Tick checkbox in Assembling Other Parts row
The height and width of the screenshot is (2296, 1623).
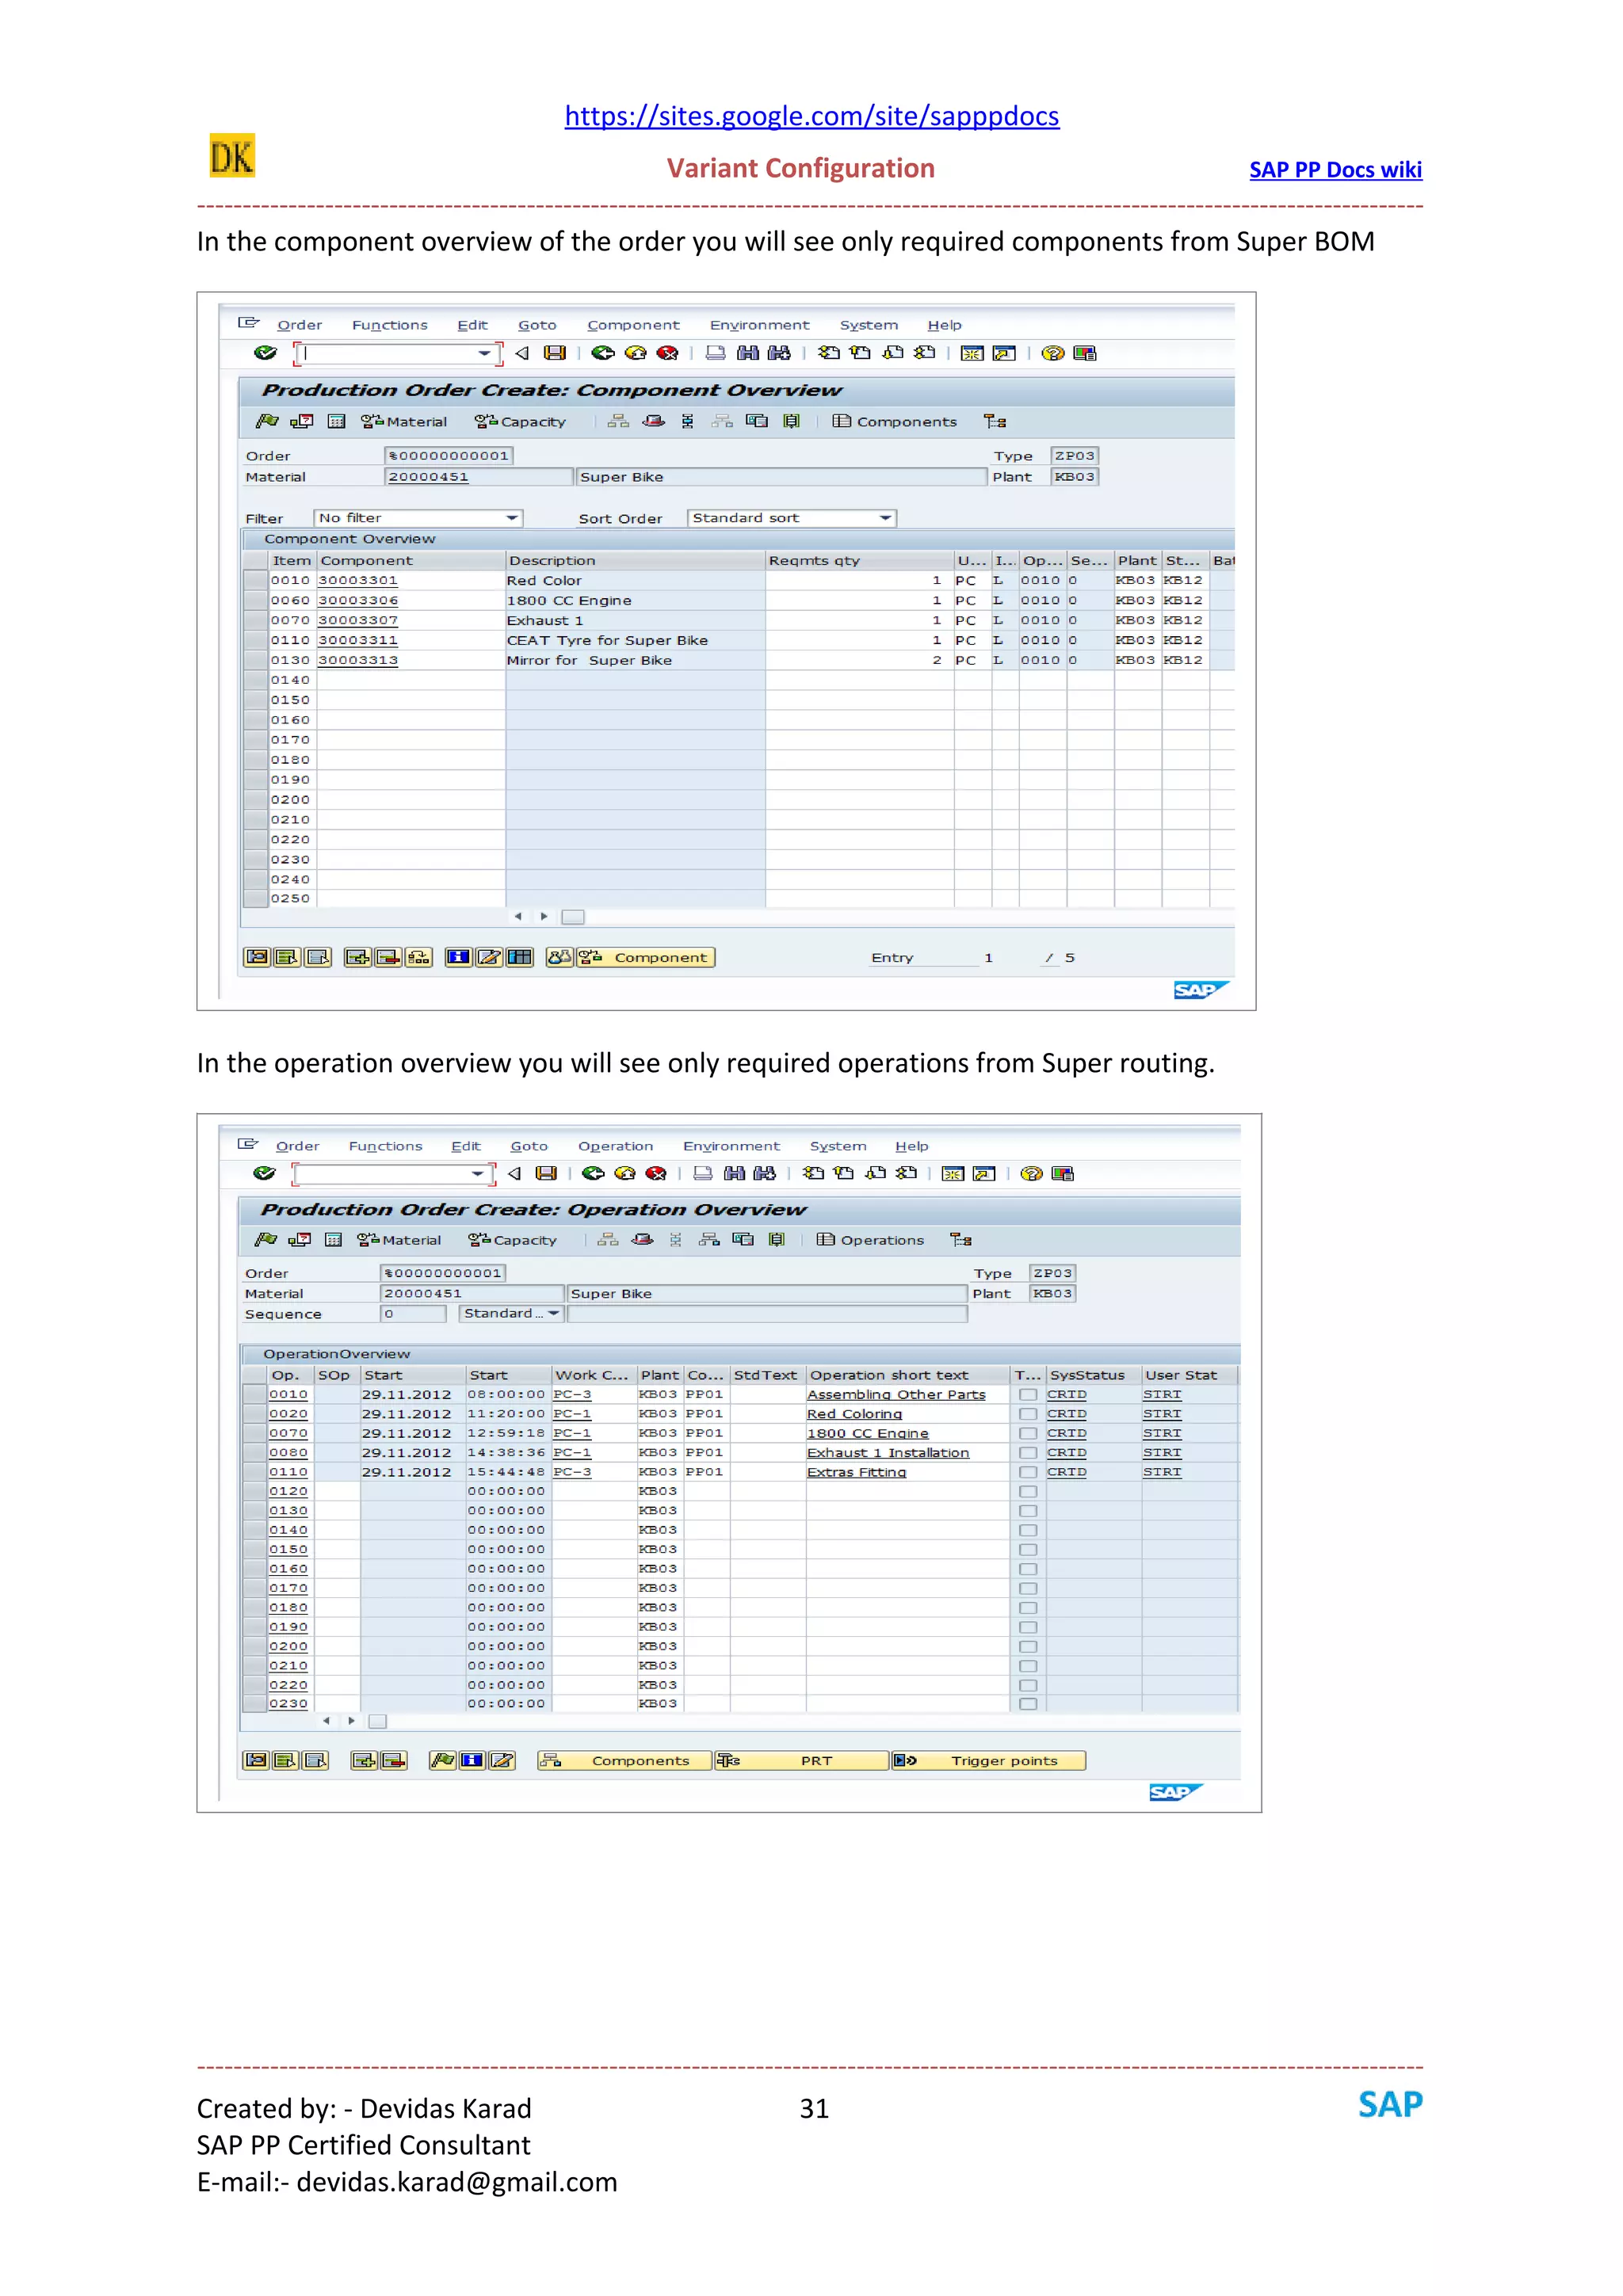pos(1027,1394)
